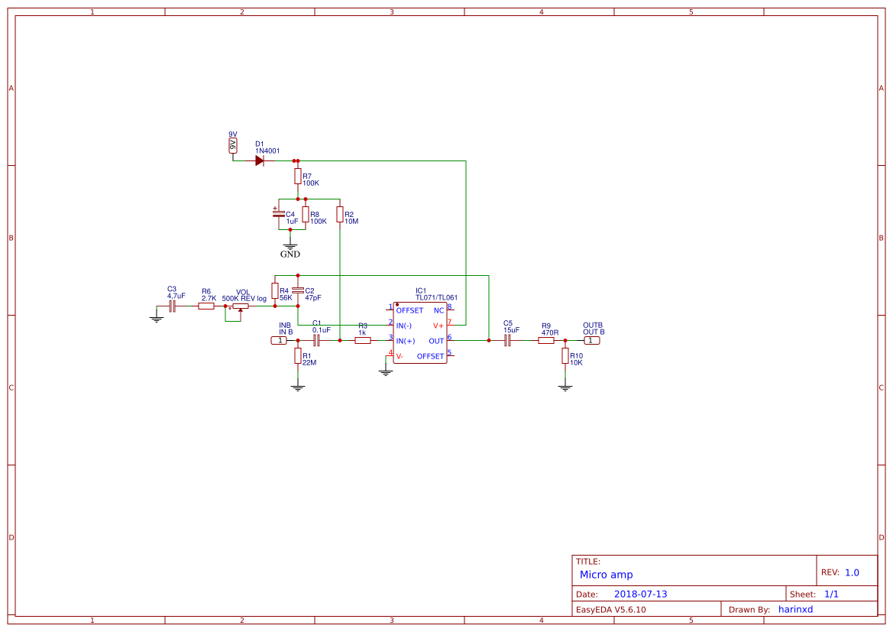
Task: Select the D1 1N4001 diode symbol
Action: 260,160
